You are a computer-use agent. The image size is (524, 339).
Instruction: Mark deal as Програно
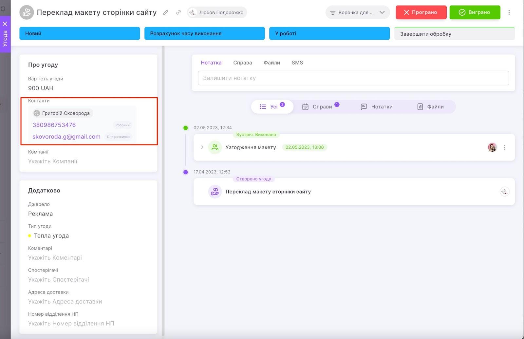[421, 12]
